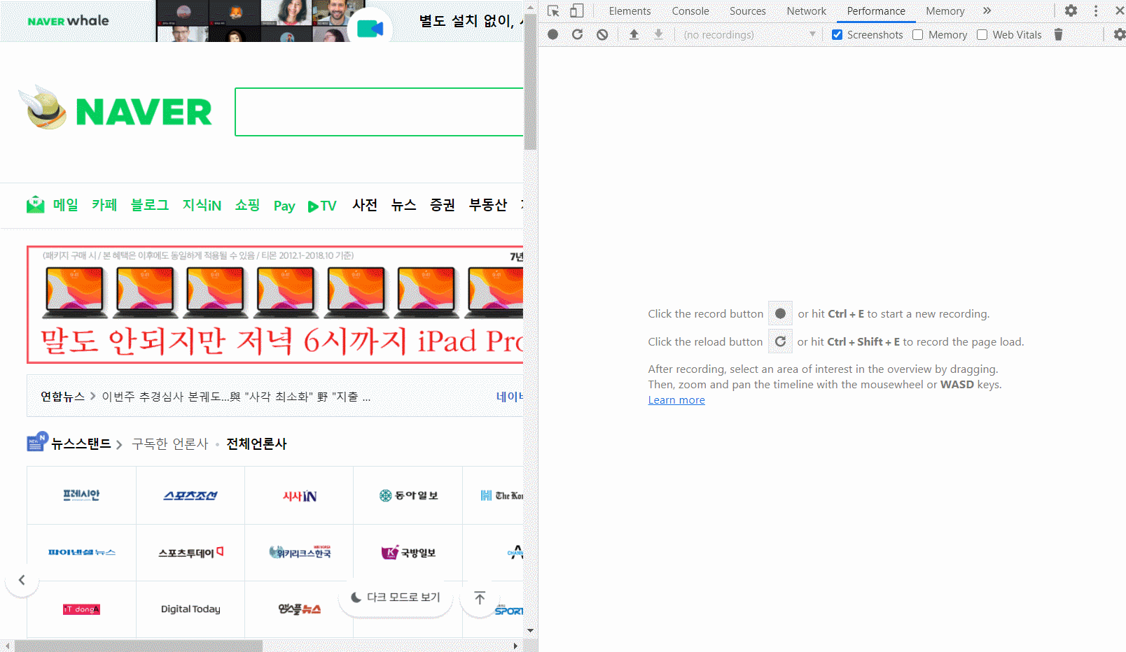The height and width of the screenshot is (652, 1126).
Task: Open the 연합뉴스 headline about 추경심사
Action: (x=236, y=397)
